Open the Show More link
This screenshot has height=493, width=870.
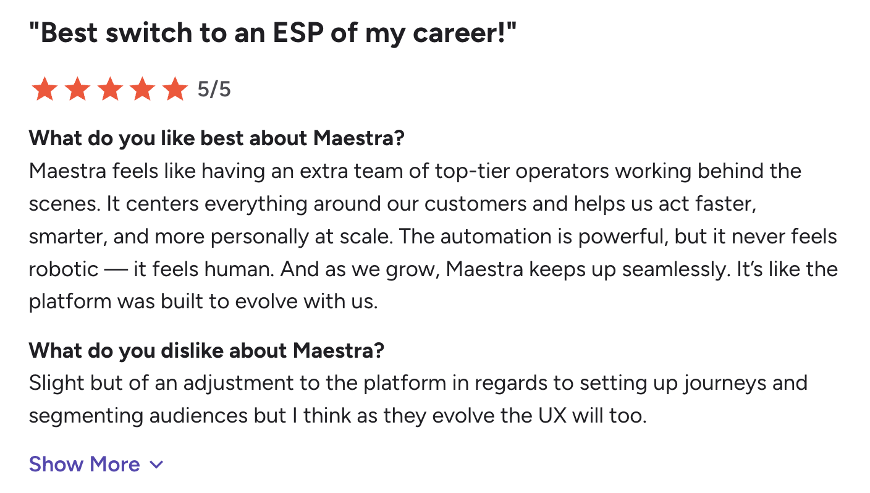85,464
